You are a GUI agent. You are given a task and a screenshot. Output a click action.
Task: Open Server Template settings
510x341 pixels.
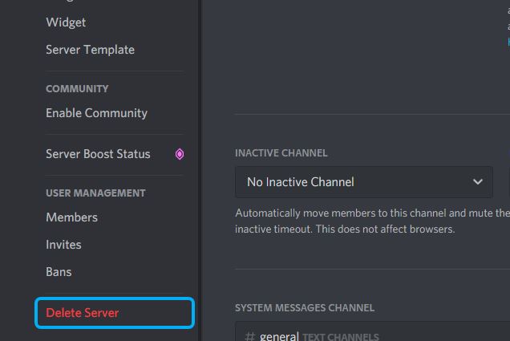pos(90,50)
